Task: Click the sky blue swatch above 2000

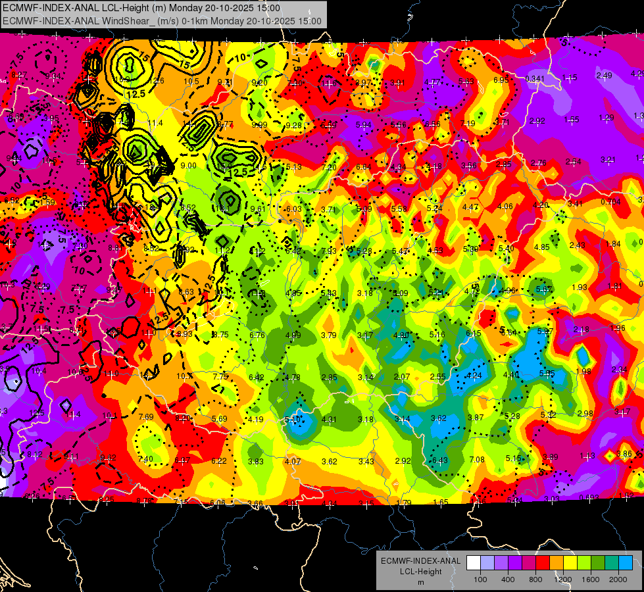Action: click(625, 563)
